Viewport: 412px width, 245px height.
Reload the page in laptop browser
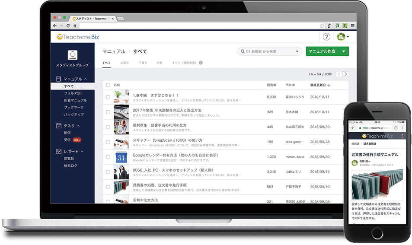click(68, 26)
